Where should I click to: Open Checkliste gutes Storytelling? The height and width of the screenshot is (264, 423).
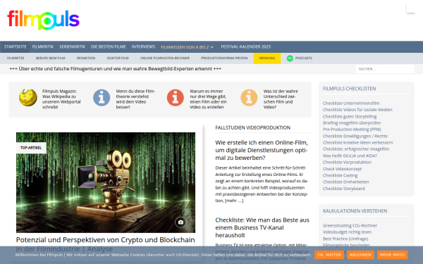[x=350, y=116]
